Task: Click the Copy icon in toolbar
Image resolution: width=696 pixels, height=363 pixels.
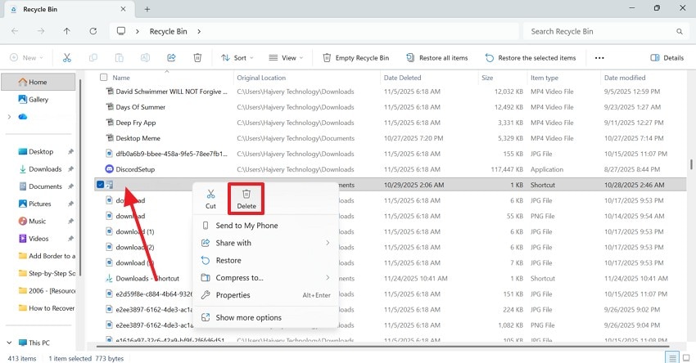Action: pyautogui.click(x=93, y=57)
